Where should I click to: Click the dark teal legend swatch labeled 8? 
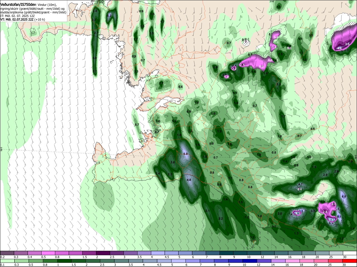(x=226, y=253)
